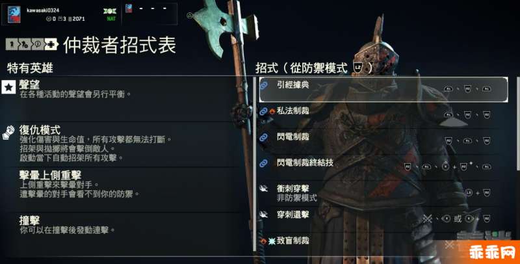Select the star icon next to 聲望
This screenshot has height=264, width=520.
8,87
